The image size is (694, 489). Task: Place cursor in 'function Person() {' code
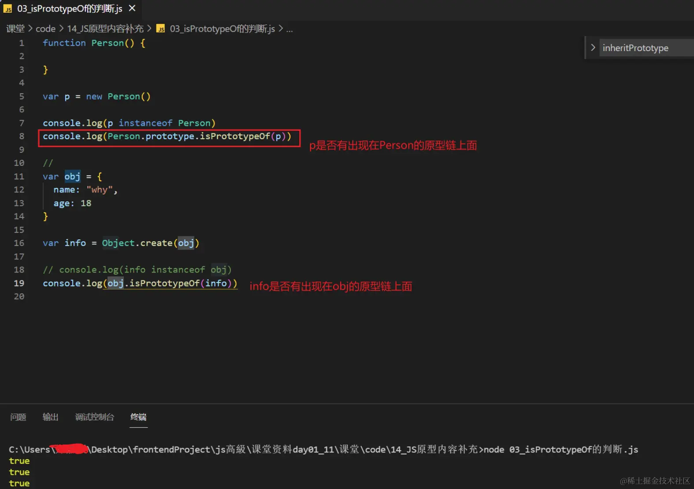(x=94, y=43)
